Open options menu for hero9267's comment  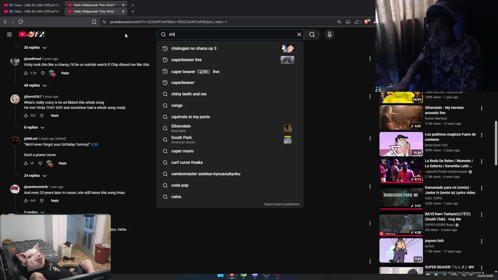[x=370, y=96]
